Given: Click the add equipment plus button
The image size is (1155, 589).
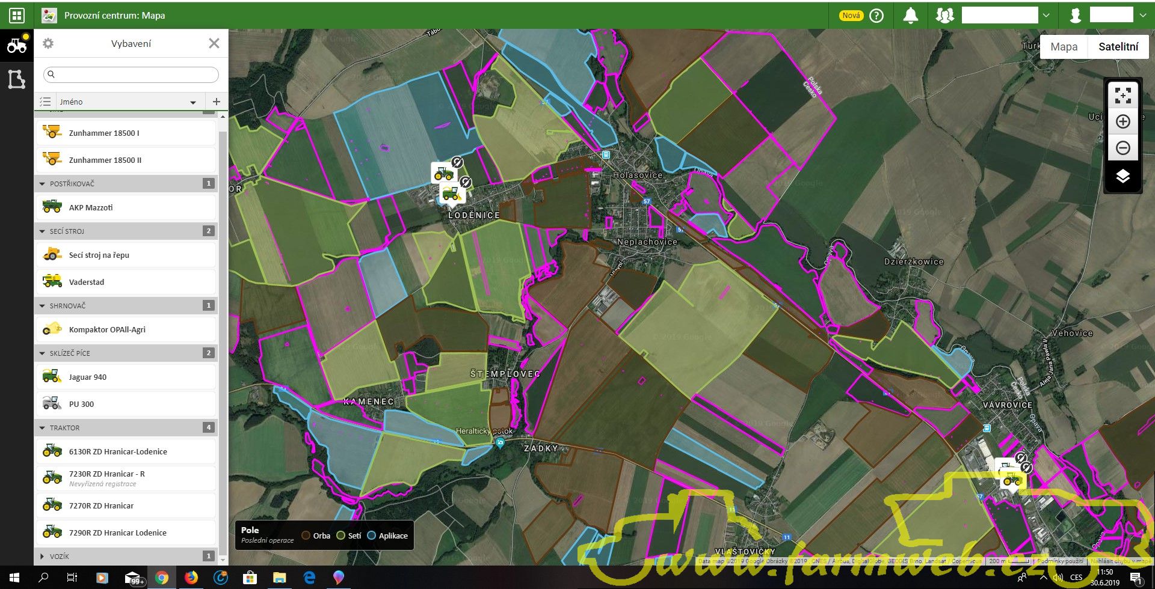Looking at the screenshot, I should (217, 102).
